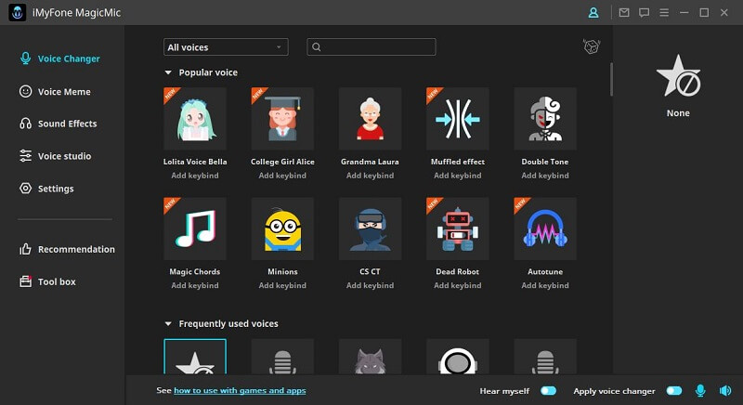Add keybind for Muffled effect
The image size is (743, 405).
[x=458, y=176]
